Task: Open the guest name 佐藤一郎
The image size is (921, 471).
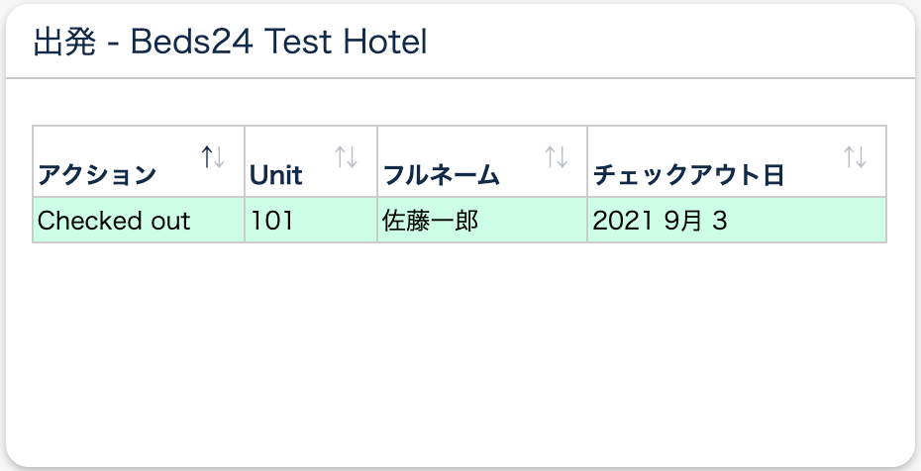Action: tap(431, 221)
